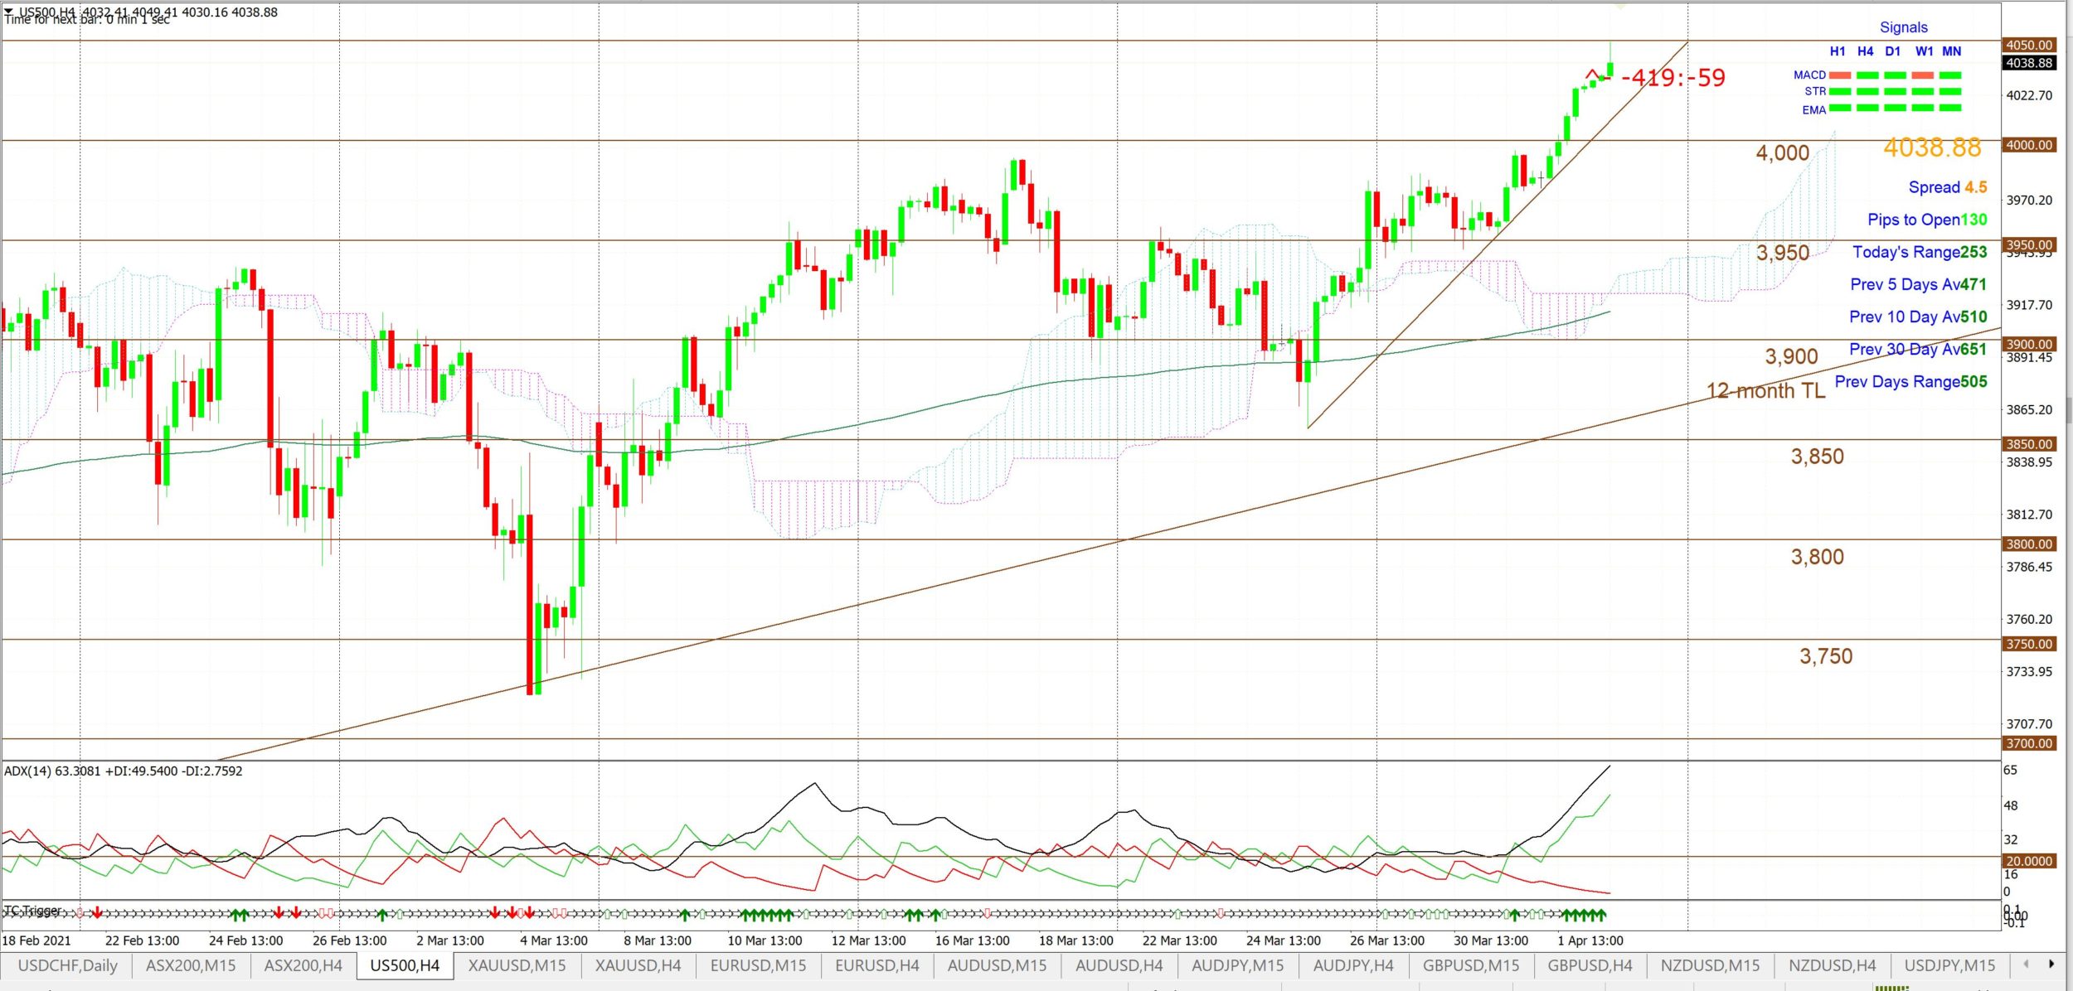Image resolution: width=2073 pixels, height=991 pixels.
Task: Switch to the GBPUSD,H4 tab
Action: coord(1590,965)
